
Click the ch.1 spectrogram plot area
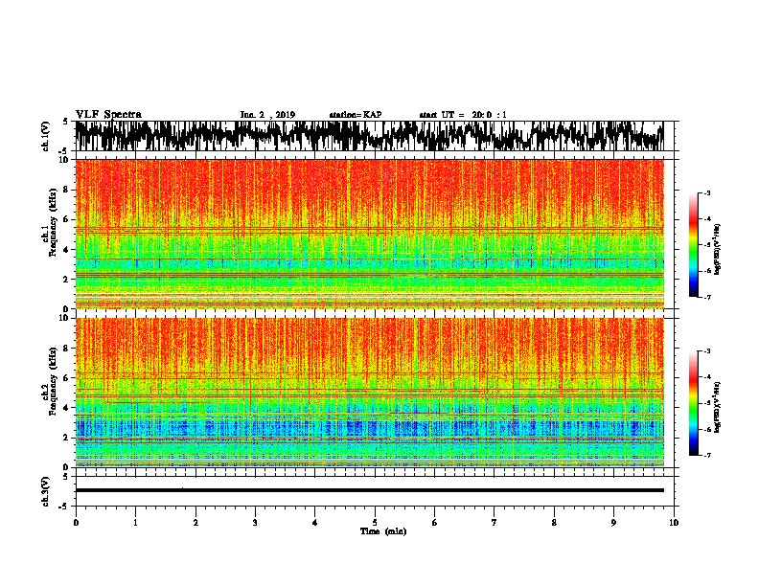(x=369, y=234)
